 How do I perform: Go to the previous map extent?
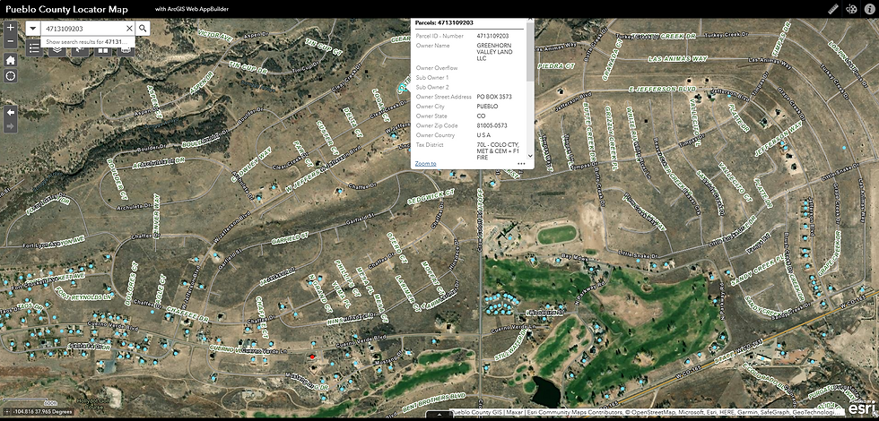click(x=11, y=113)
